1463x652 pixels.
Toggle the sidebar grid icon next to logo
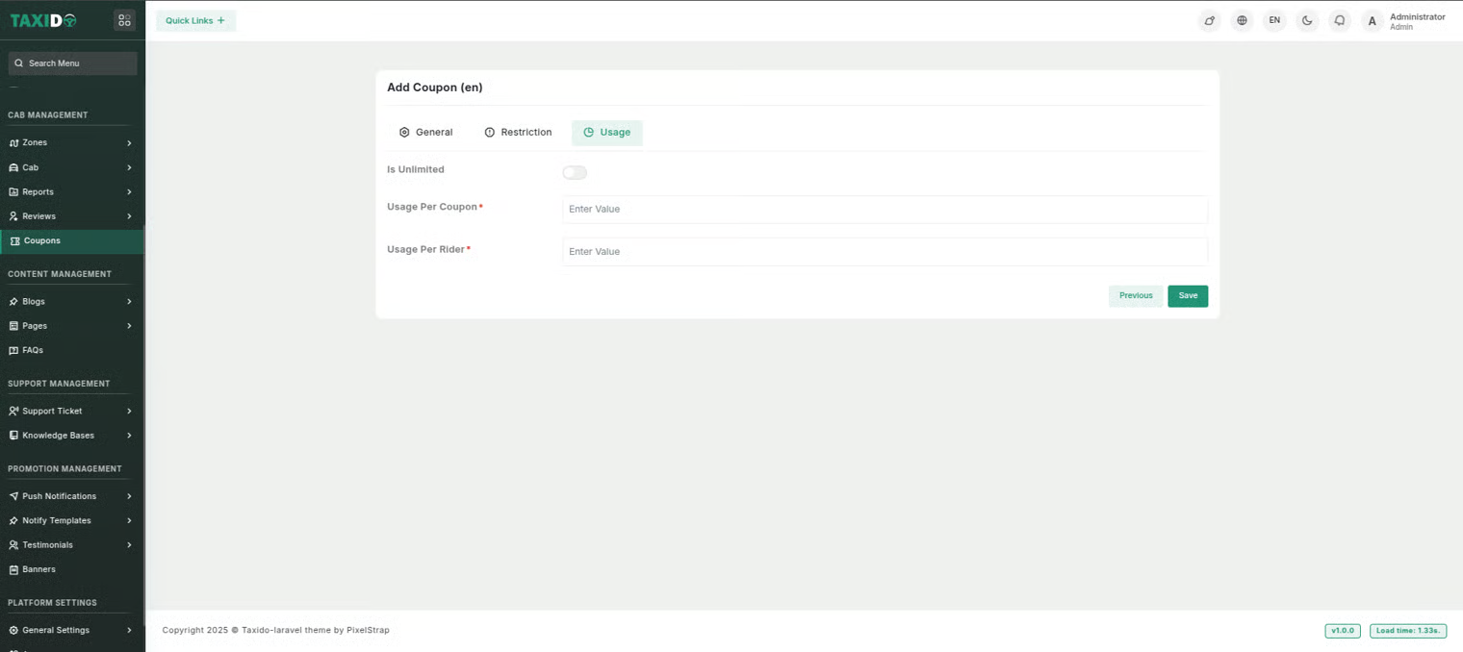(x=124, y=20)
